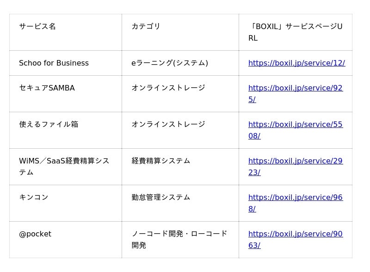Open the boxil.jp/service/5508/ link
This screenshot has width=370, height=272.
point(295,125)
